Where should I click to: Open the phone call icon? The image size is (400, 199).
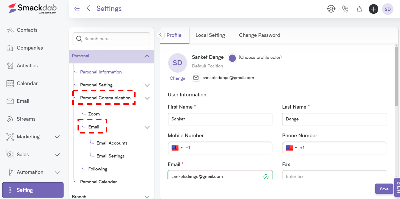pyautogui.click(x=345, y=9)
